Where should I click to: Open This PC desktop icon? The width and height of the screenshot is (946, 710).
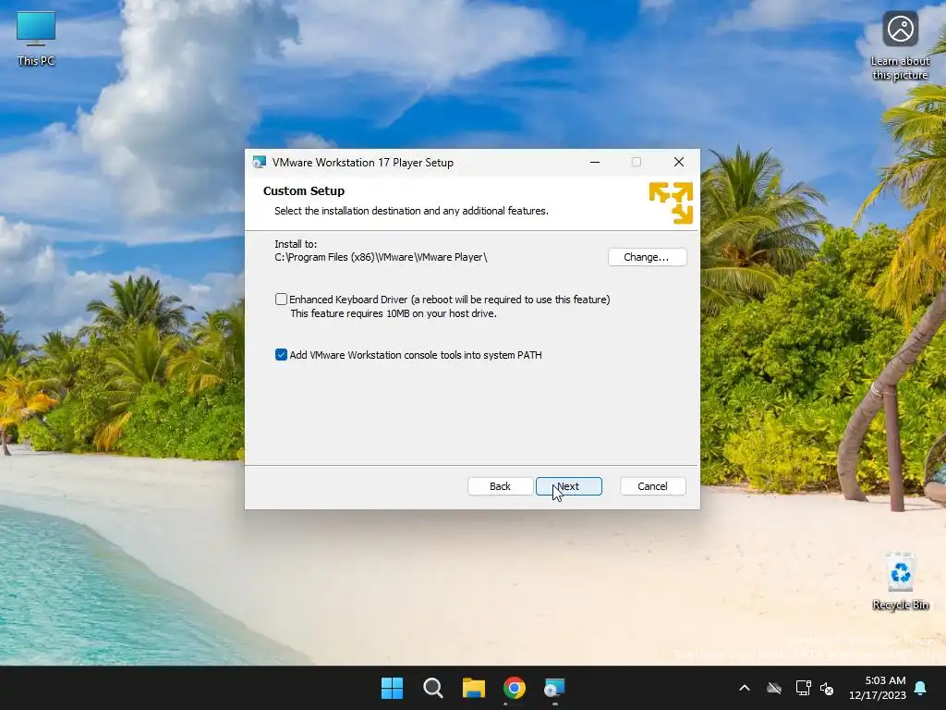point(36,39)
